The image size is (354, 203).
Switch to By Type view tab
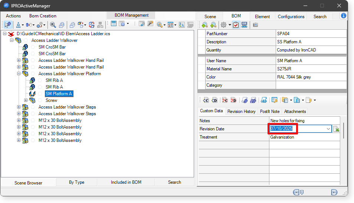76,182
